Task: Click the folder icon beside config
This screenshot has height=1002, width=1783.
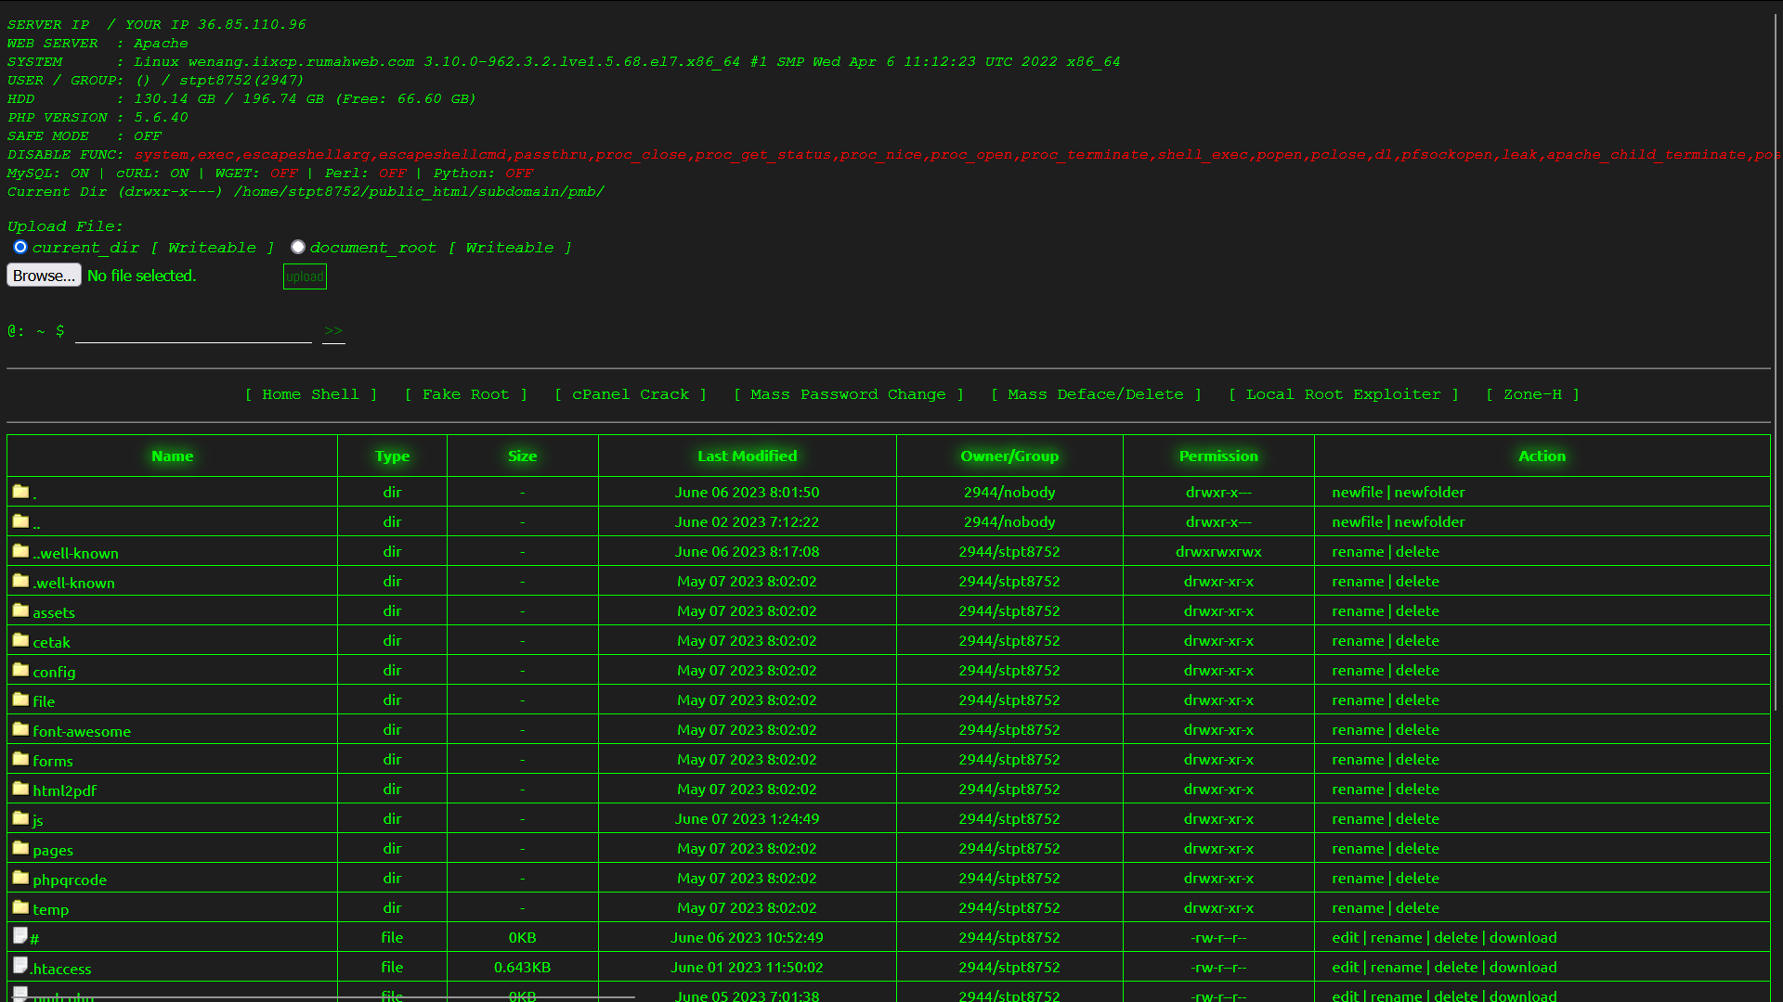Action: pyautogui.click(x=20, y=670)
